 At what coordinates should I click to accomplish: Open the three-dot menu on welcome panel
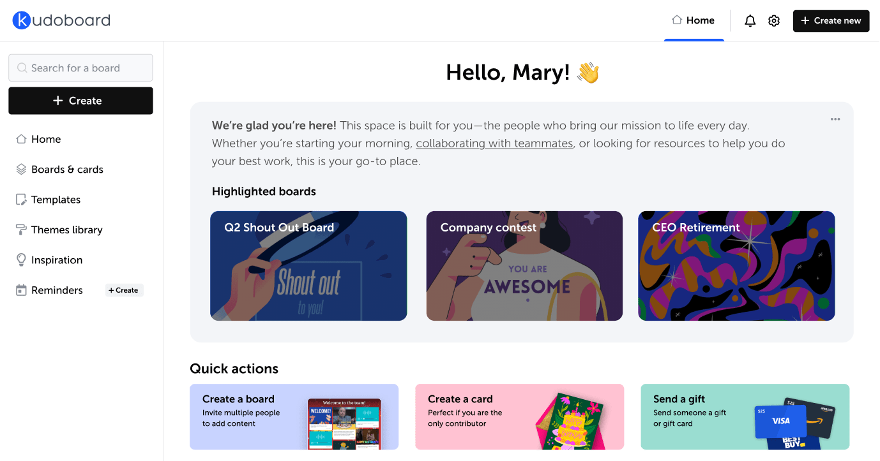pyautogui.click(x=835, y=119)
